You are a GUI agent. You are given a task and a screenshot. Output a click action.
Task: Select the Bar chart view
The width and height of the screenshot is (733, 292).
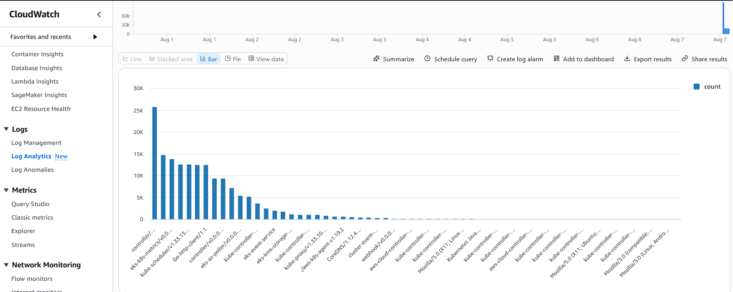208,59
